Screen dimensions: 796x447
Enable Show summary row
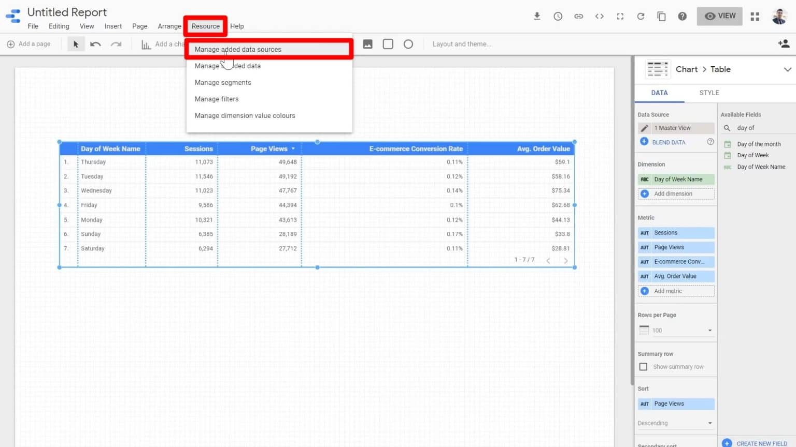(x=643, y=366)
